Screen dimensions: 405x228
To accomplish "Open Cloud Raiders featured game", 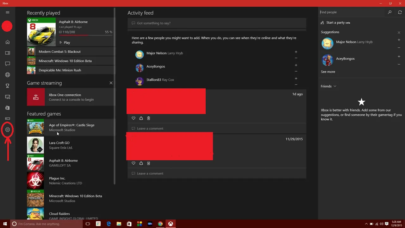I will tap(71, 213).
